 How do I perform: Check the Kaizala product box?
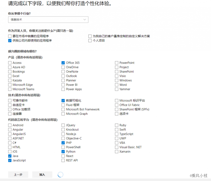coord(10,81)
